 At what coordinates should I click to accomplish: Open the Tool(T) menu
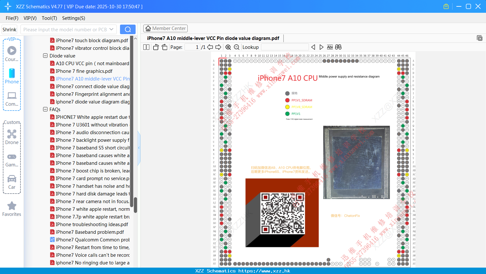49,18
